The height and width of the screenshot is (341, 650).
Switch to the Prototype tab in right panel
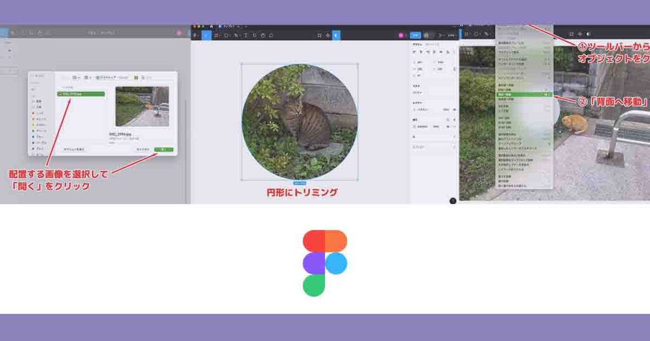point(432,44)
